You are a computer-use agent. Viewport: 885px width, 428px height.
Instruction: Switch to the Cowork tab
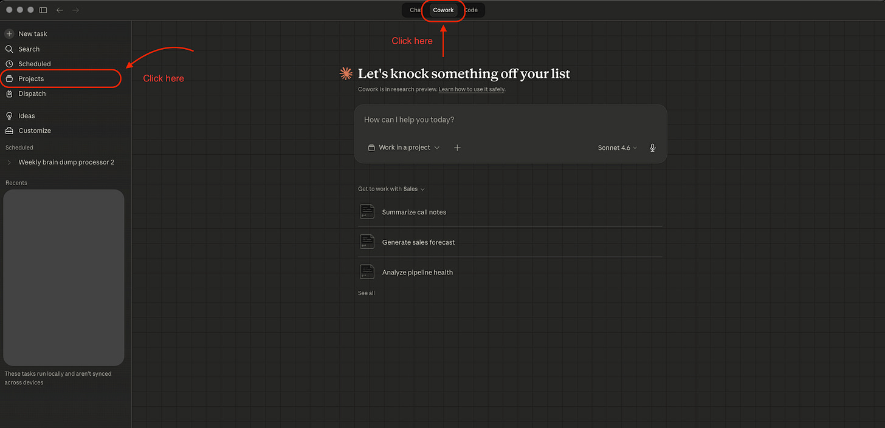click(443, 10)
